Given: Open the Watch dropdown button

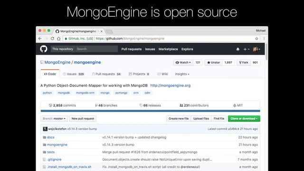Looking at the screenshot, I should pyautogui.click(x=183, y=62).
